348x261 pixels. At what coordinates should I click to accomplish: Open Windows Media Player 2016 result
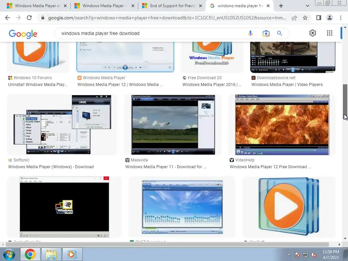click(x=212, y=85)
